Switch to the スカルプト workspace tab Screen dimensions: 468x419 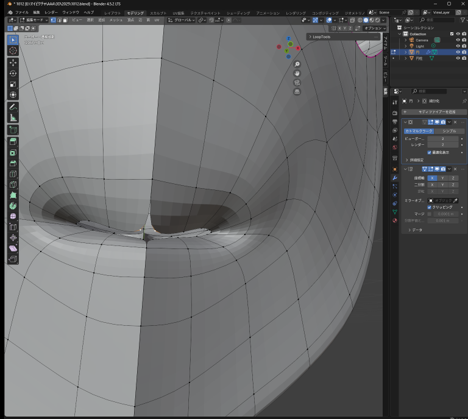158,13
